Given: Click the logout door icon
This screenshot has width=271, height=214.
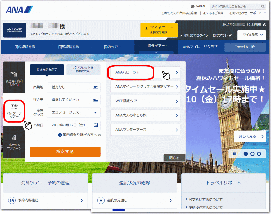Looking at the screenshot, I should 231,36.
